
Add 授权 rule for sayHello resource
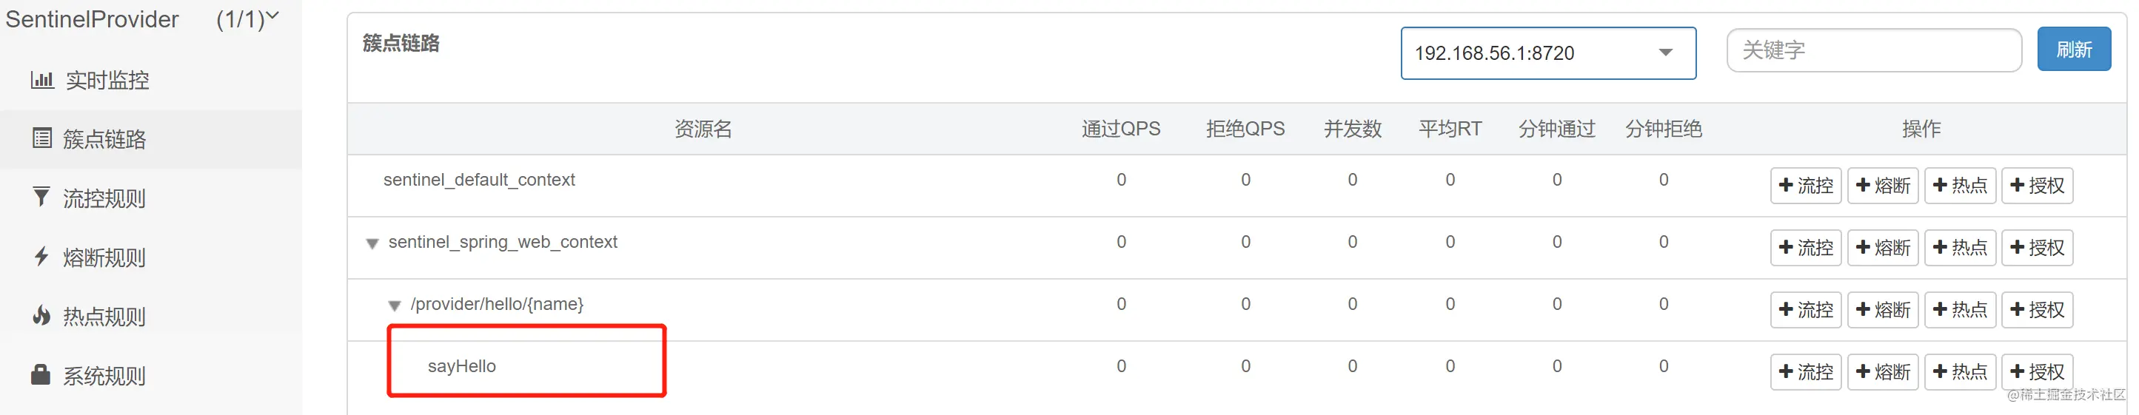[x=2037, y=372]
